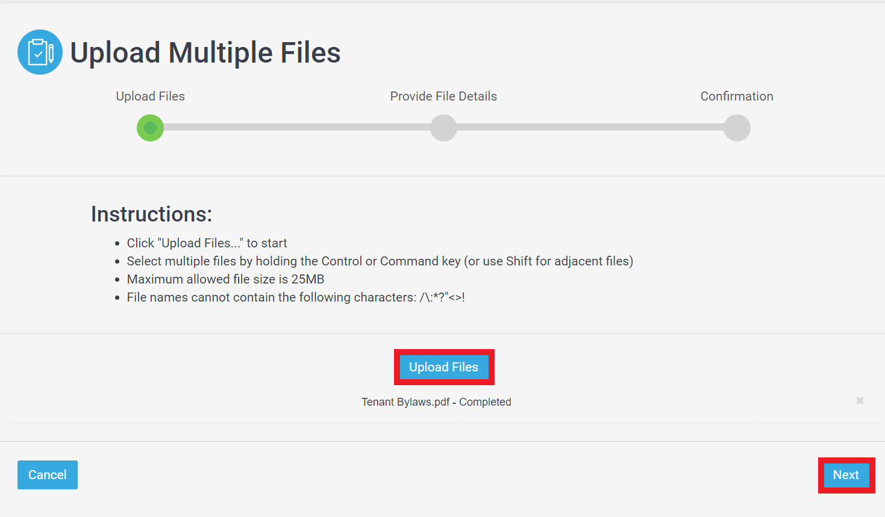Click the Control or Command key instruction line
Screen dimensions: 885x517
tap(380, 261)
